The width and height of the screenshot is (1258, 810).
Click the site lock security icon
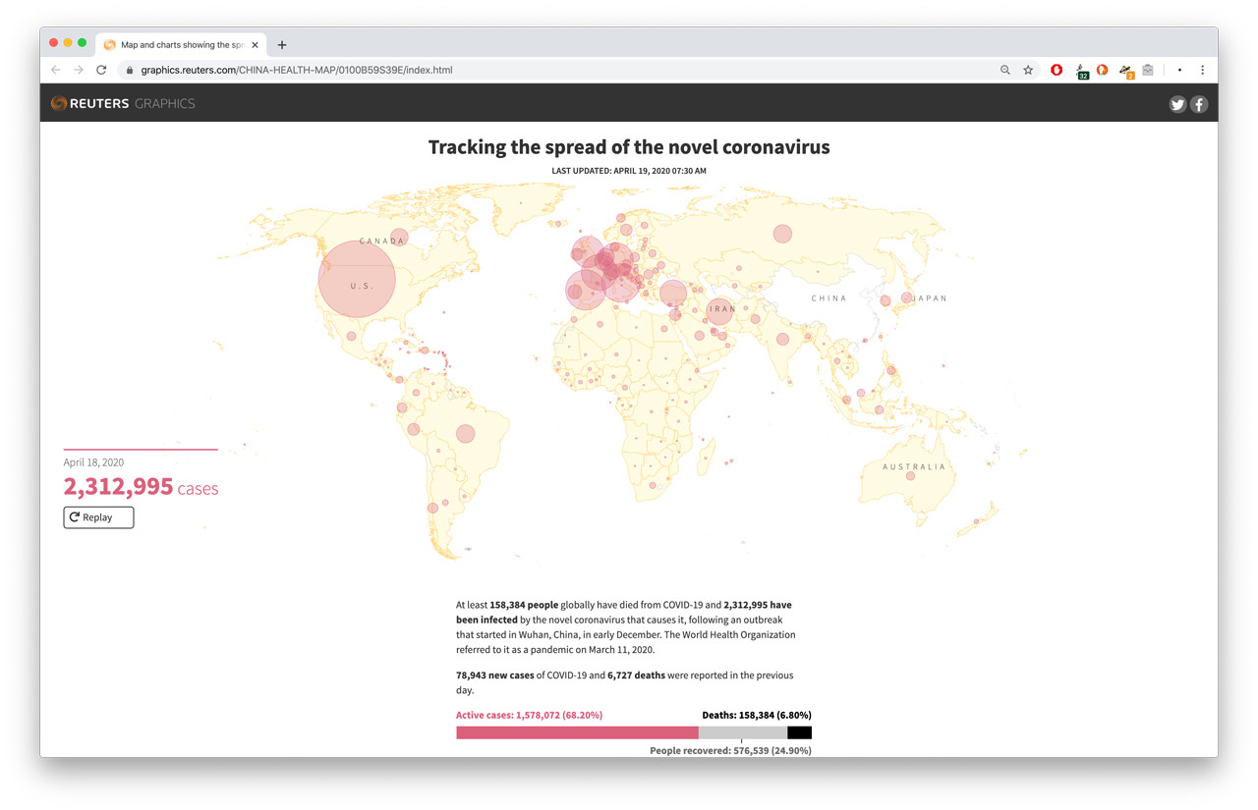click(x=129, y=71)
